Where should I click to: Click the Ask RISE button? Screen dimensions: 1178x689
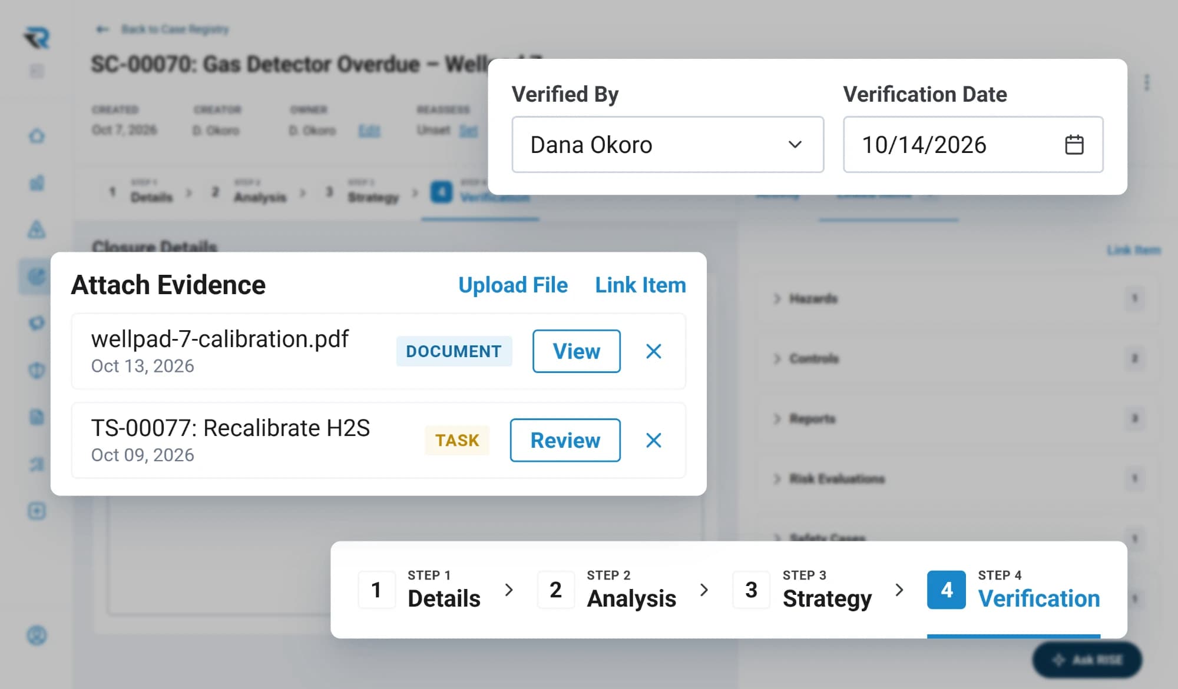(1087, 660)
